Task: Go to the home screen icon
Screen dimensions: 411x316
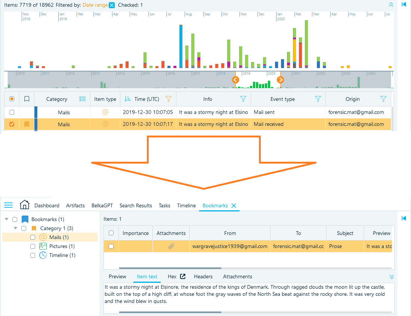Action: [x=24, y=205]
